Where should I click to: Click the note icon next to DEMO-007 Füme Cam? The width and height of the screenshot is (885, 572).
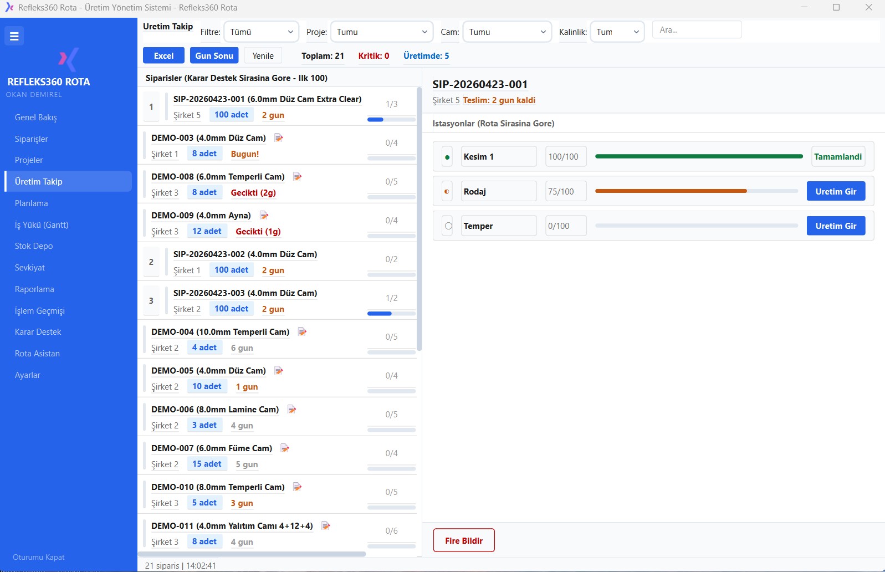pyautogui.click(x=285, y=448)
